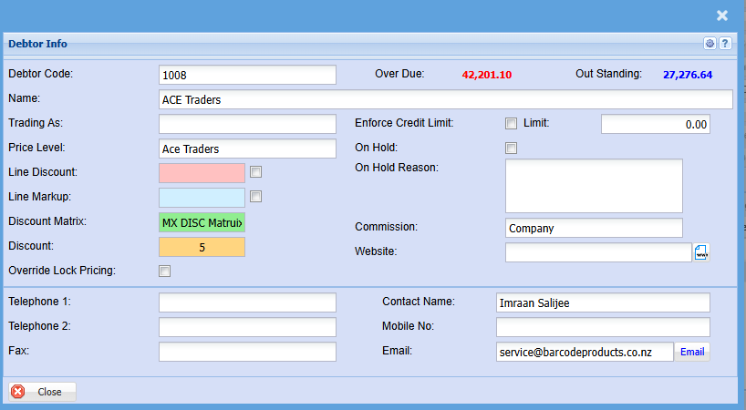Click the Debtor Info panel title
The width and height of the screenshot is (746, 410).
tap(37, 44)
